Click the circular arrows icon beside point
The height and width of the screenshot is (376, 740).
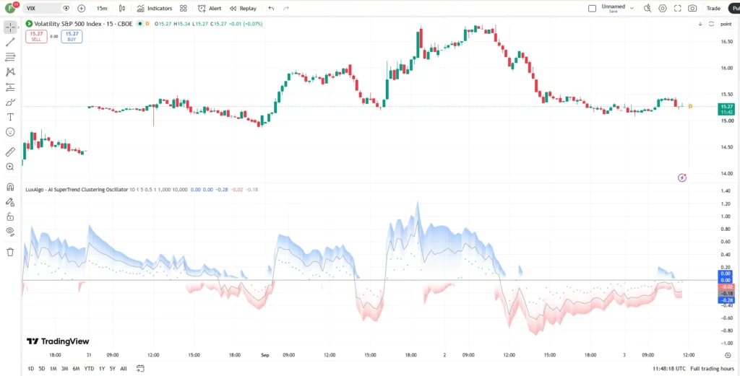click(x=711, y=24)
